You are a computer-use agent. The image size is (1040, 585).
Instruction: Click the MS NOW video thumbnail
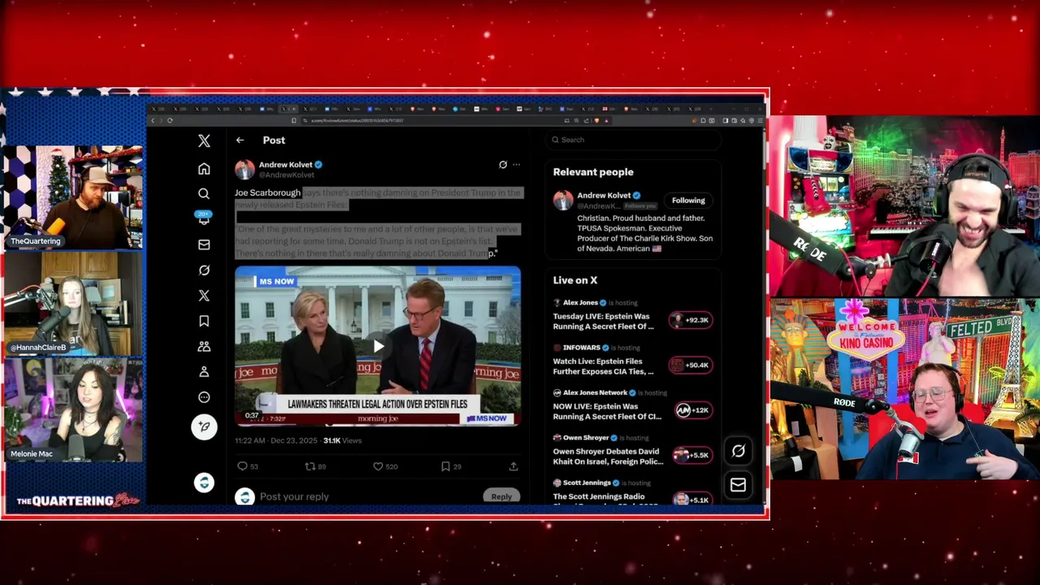[378, 345]
